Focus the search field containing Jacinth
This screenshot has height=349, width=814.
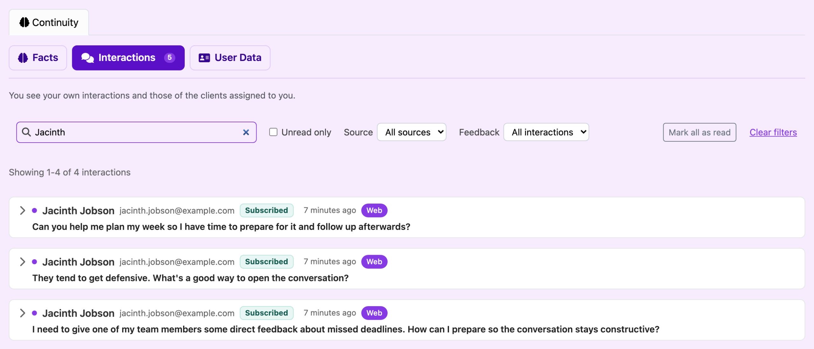[x=136, y=132]
